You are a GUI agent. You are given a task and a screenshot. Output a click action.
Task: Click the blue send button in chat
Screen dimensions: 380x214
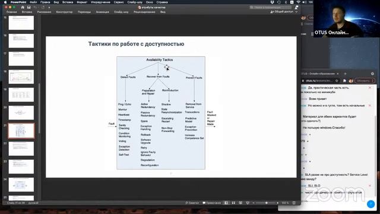[370, 204]
